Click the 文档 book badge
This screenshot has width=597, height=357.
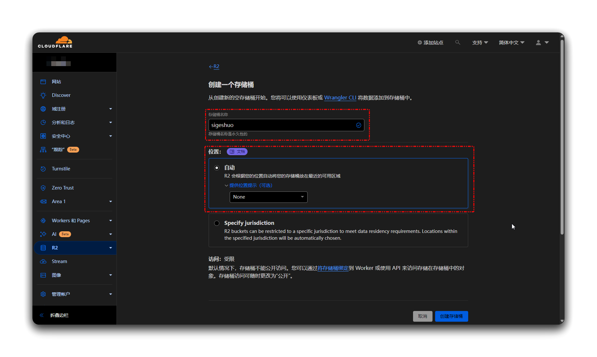[237, 152]
